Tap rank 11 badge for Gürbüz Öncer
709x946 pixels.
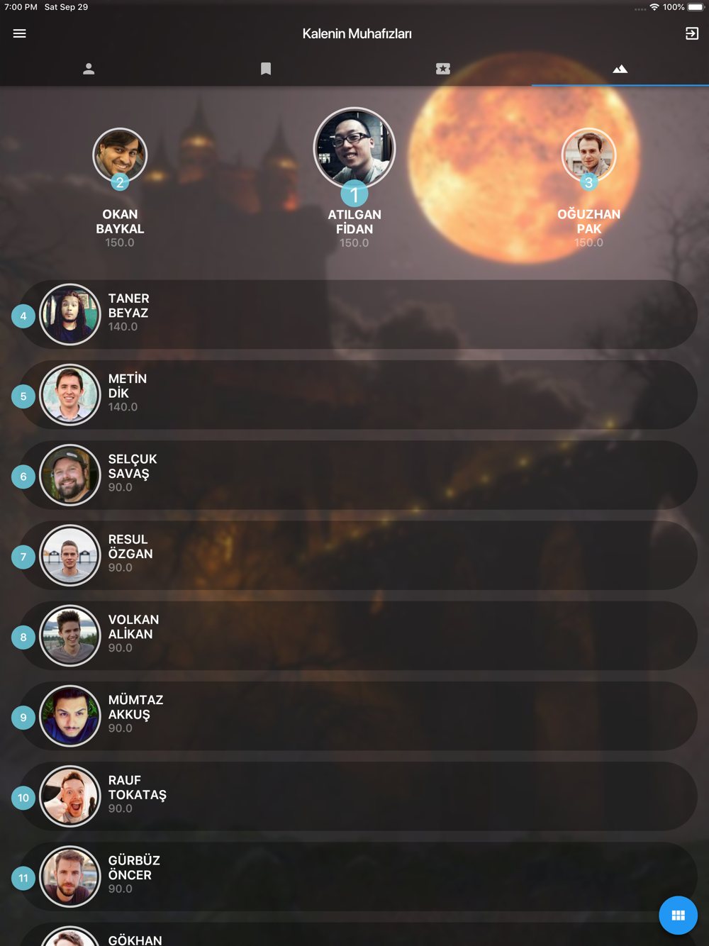point(23,878)
